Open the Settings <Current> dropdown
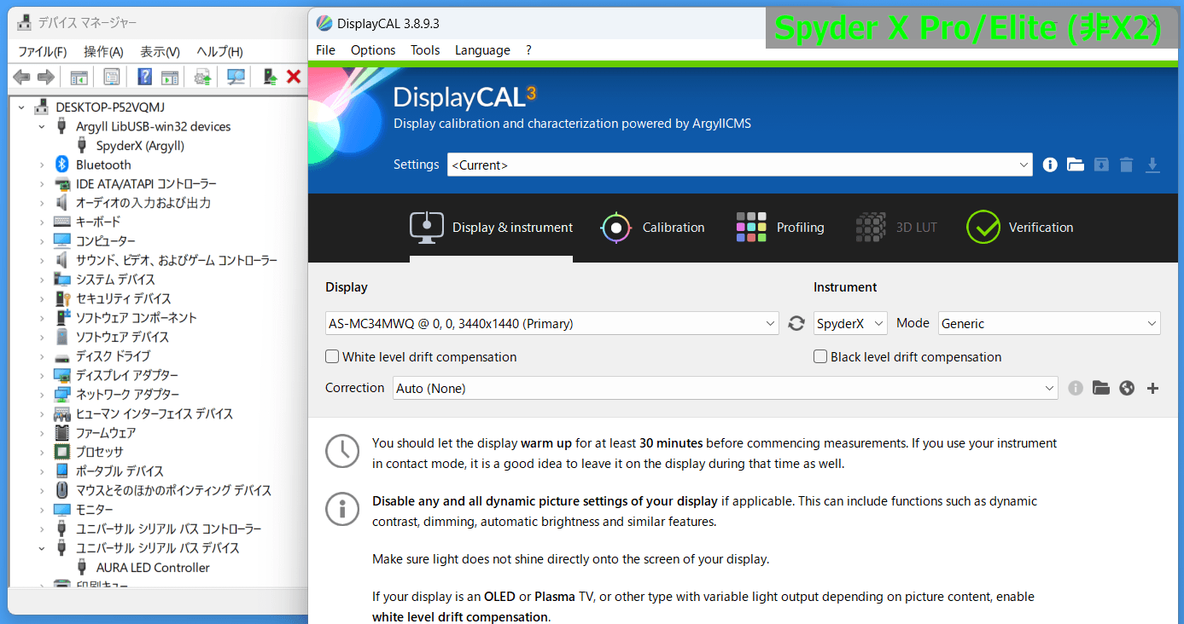1184x624 pixels. (739, 165)
